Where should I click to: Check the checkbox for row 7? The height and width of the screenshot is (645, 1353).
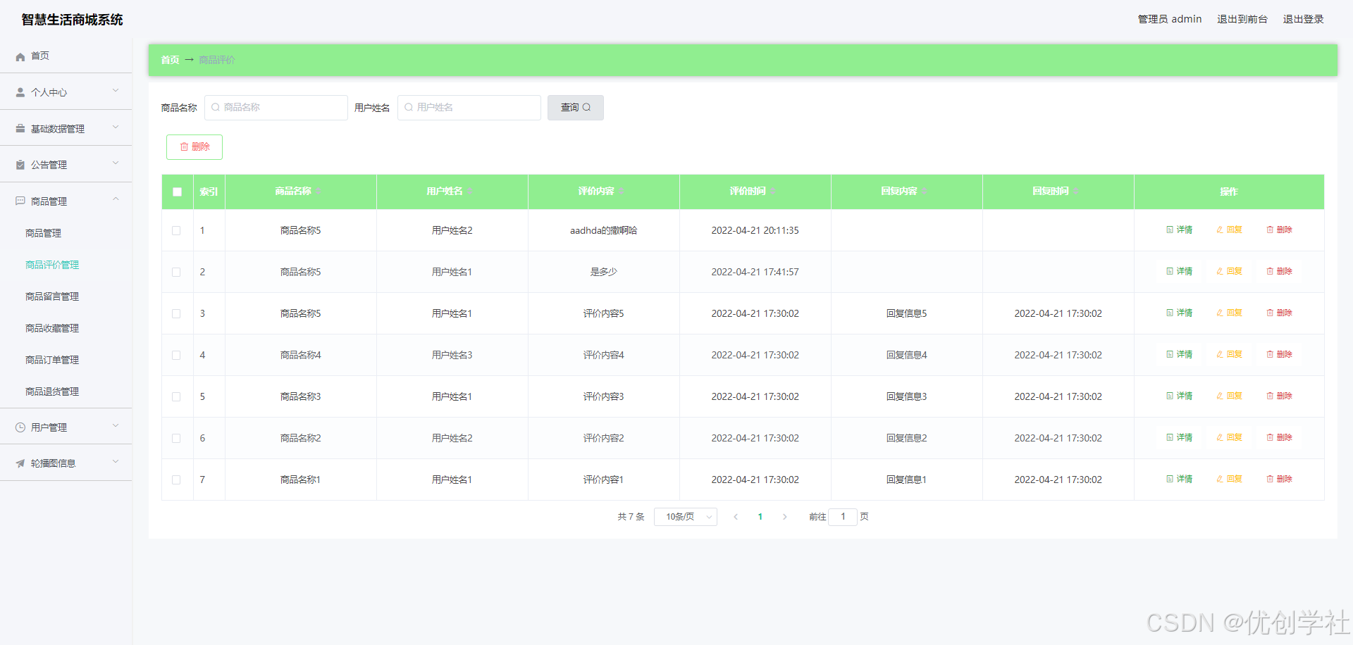(x=176, y=480)
